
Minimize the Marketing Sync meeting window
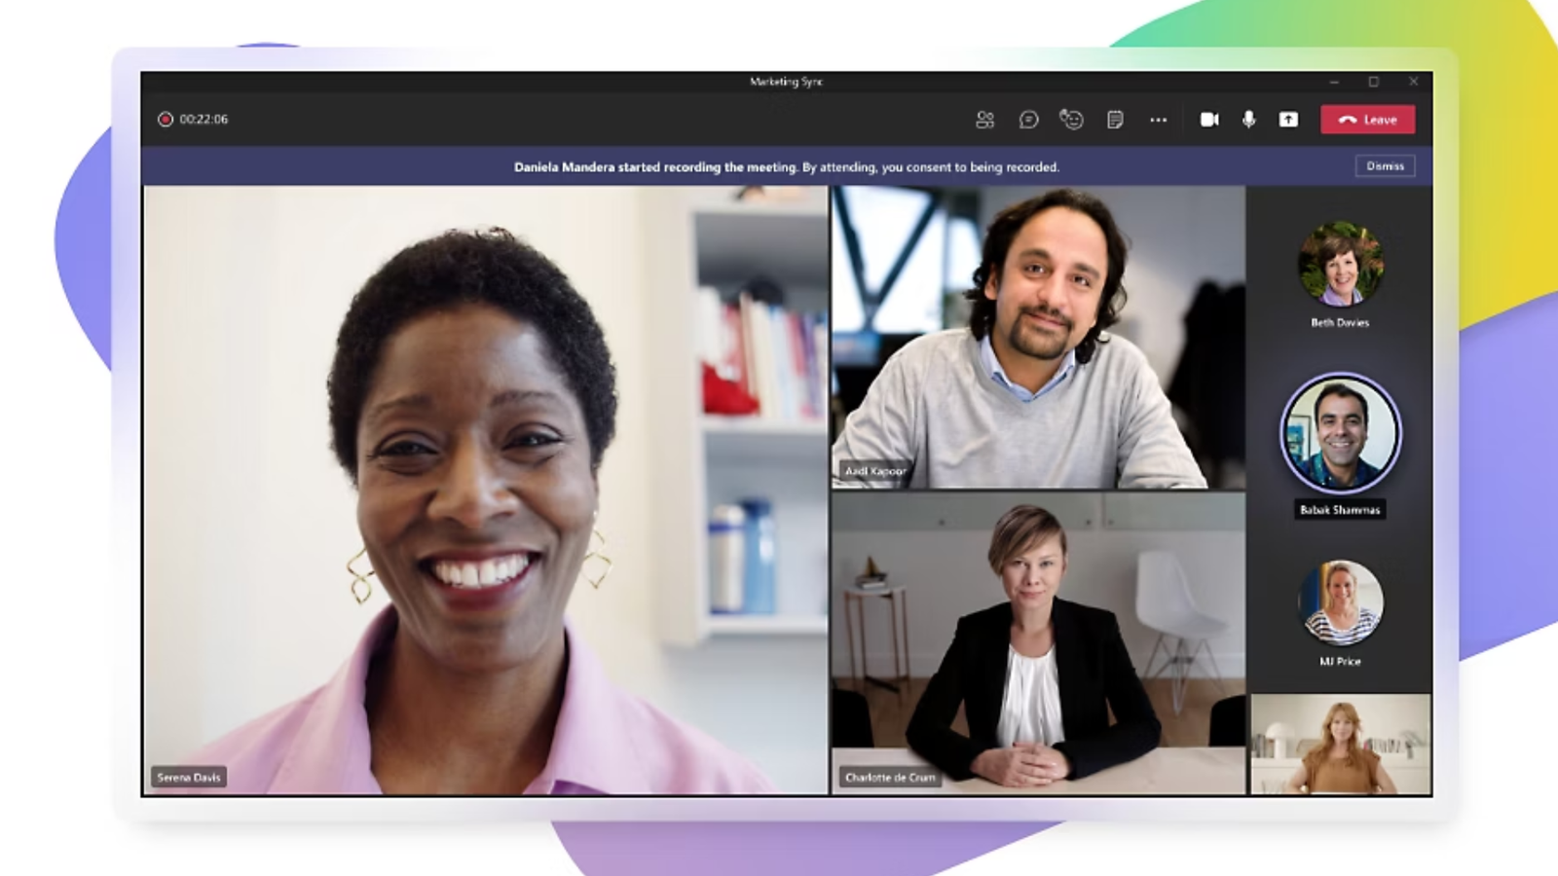1334,82
